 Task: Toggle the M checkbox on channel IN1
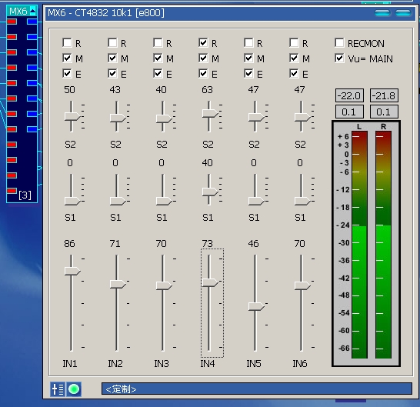(67, 58)
